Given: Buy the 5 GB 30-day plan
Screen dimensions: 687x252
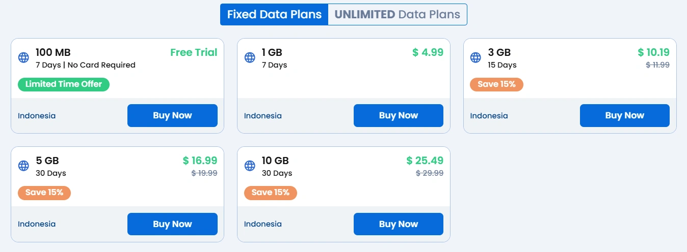Looking at the screenshot, I should (x=172, y=224).
